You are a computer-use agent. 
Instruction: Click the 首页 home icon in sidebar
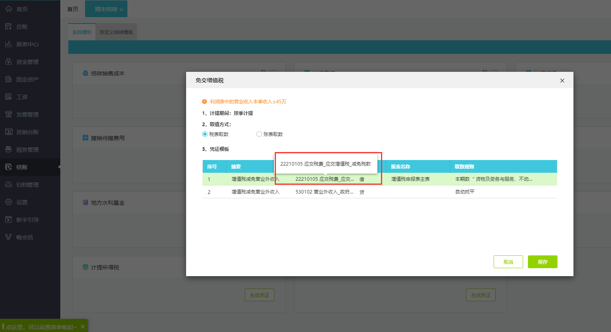9,9
